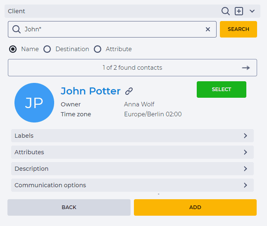
Task: Expand the Labels section
Action: pyautogui.click(x=132, y=136)
